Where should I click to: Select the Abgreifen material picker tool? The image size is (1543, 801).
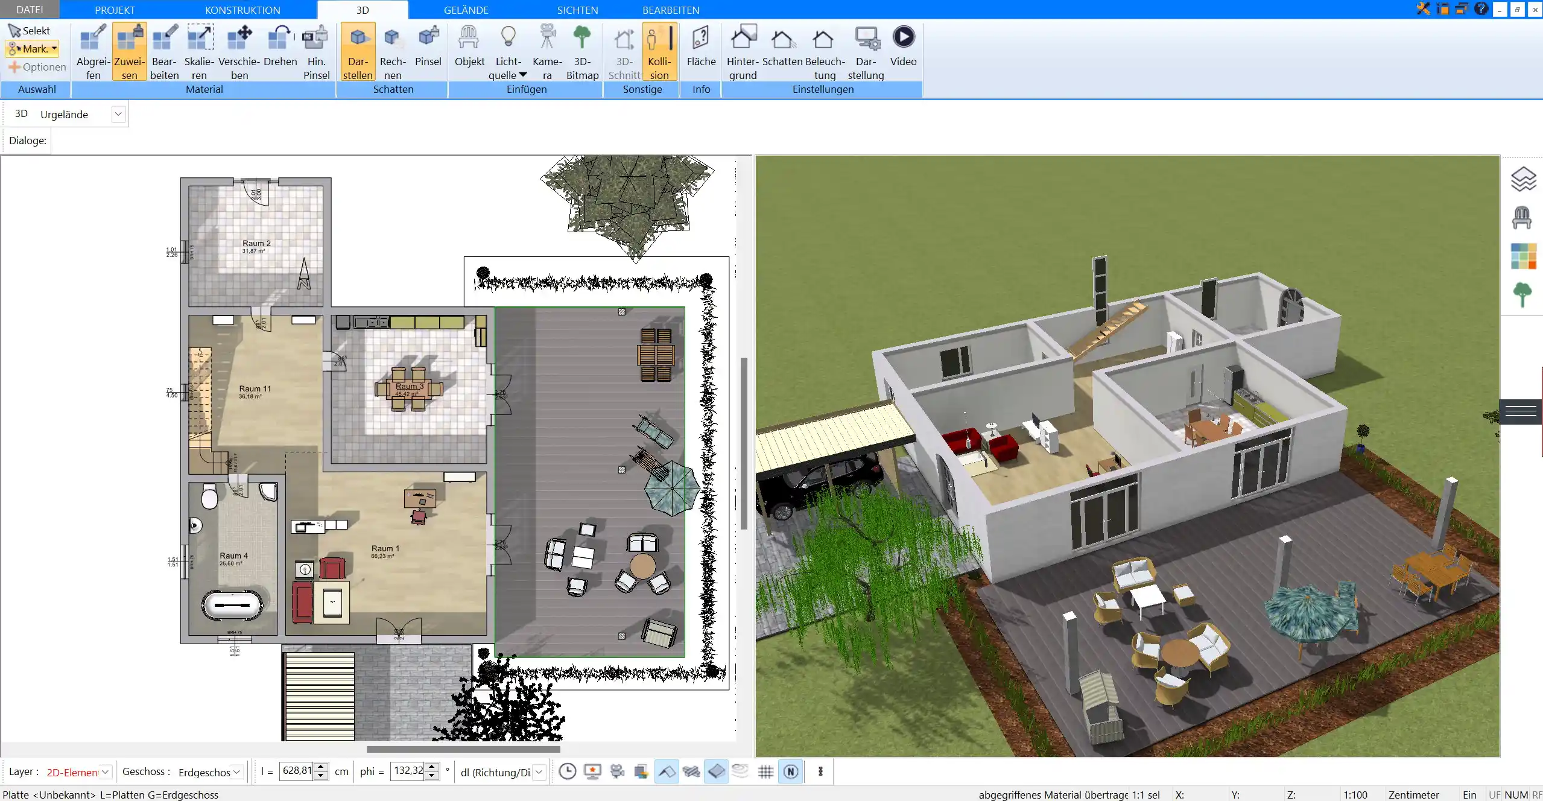[x=93, y=52]
